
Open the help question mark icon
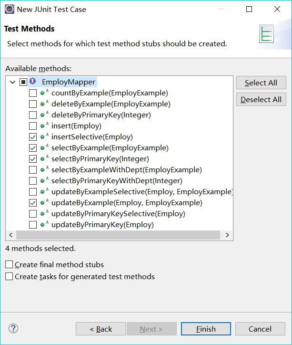click(13, 328)
